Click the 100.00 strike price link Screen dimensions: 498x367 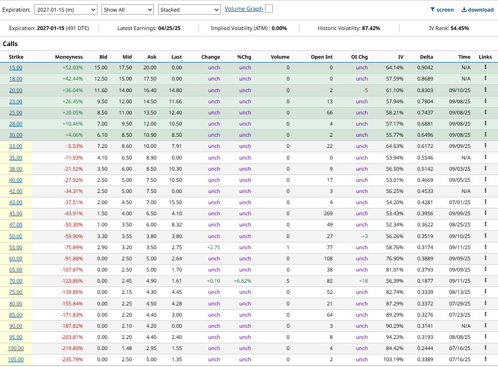16,348
